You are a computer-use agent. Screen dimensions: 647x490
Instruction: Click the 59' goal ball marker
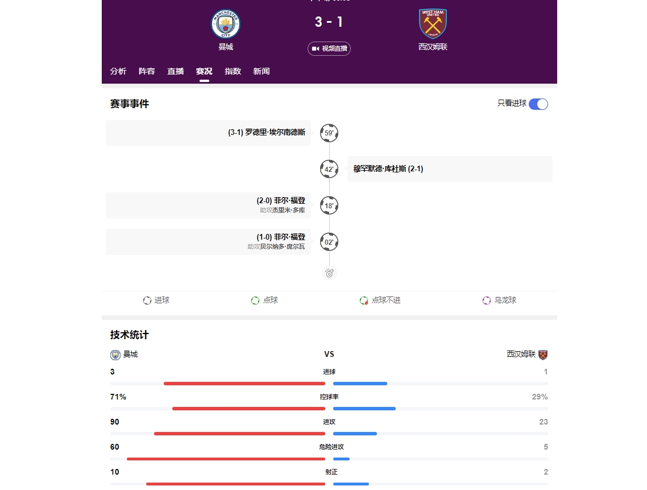coord(329,133)
